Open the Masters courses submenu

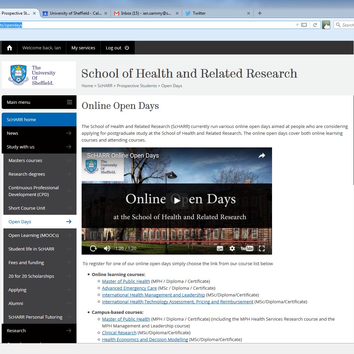(40, 161)
